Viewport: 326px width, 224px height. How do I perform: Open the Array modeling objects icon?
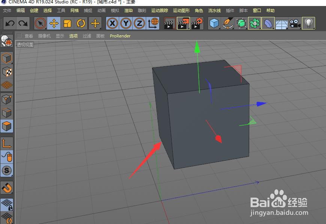[x=254, y=23]
